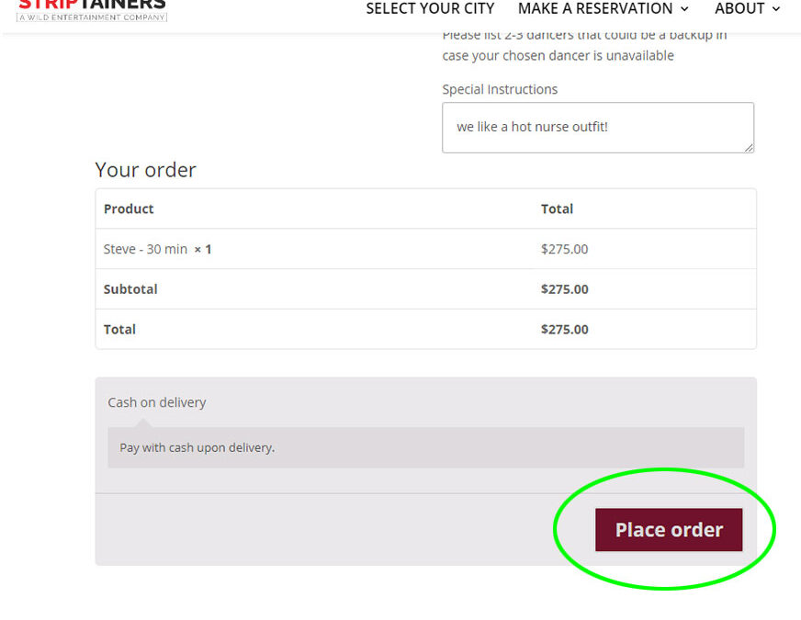Click the Special Instructions label

[500, 89]
